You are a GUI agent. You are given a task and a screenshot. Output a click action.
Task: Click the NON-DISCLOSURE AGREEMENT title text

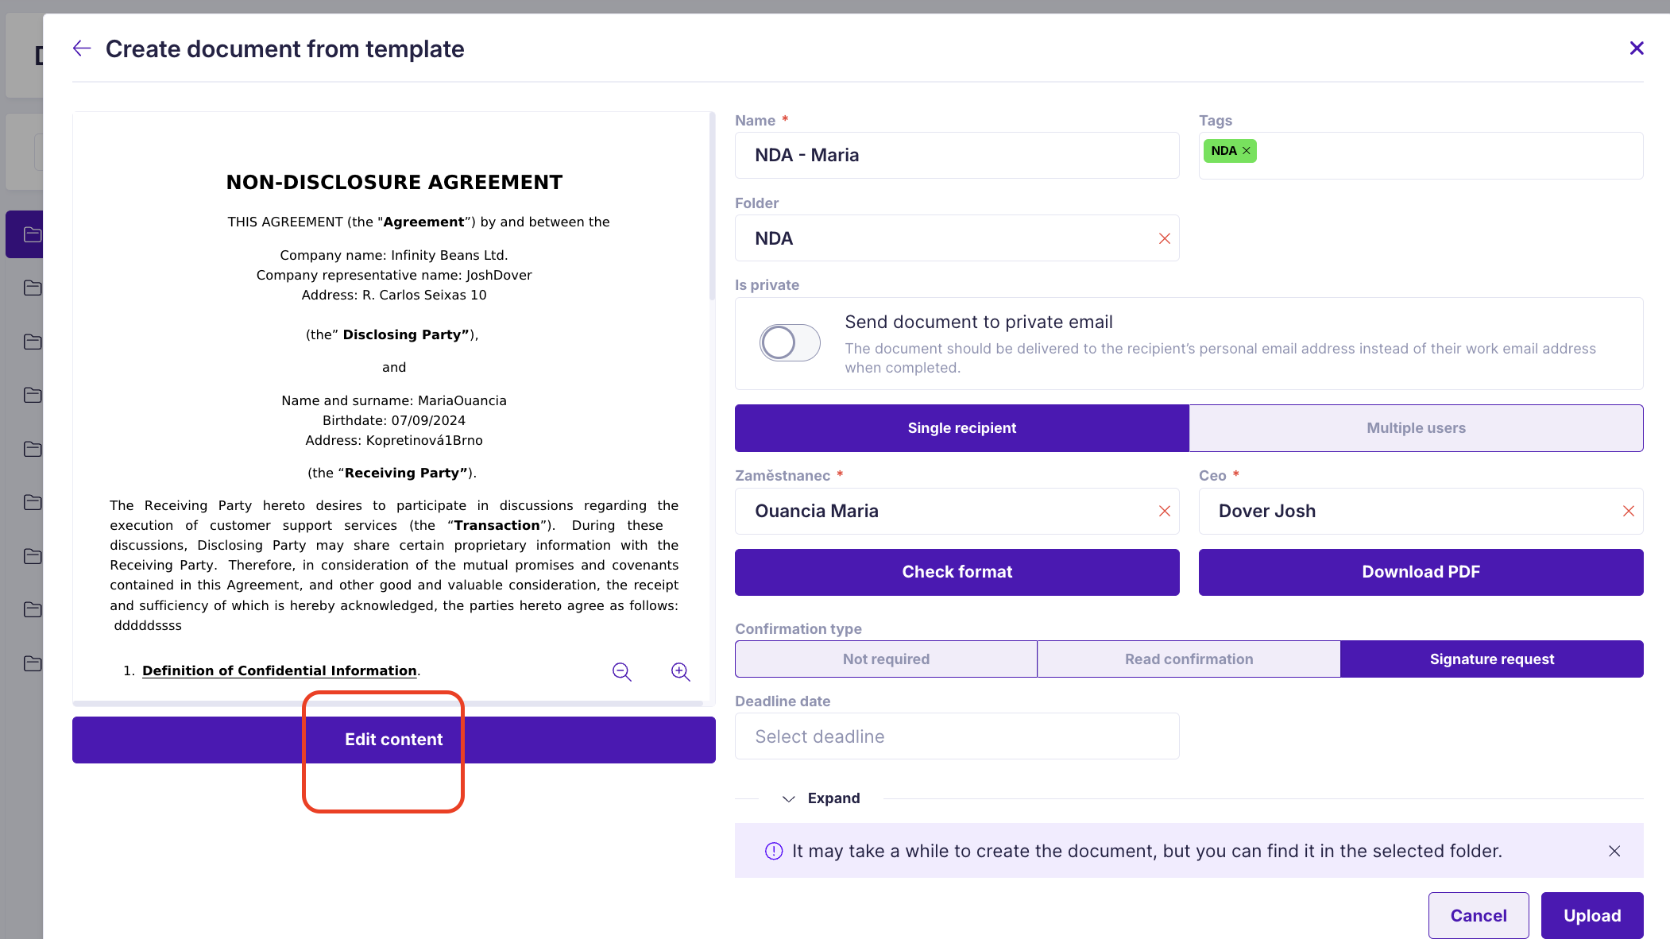coord(394,183)
